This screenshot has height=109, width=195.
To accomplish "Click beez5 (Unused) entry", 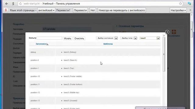I will point(70,101).
